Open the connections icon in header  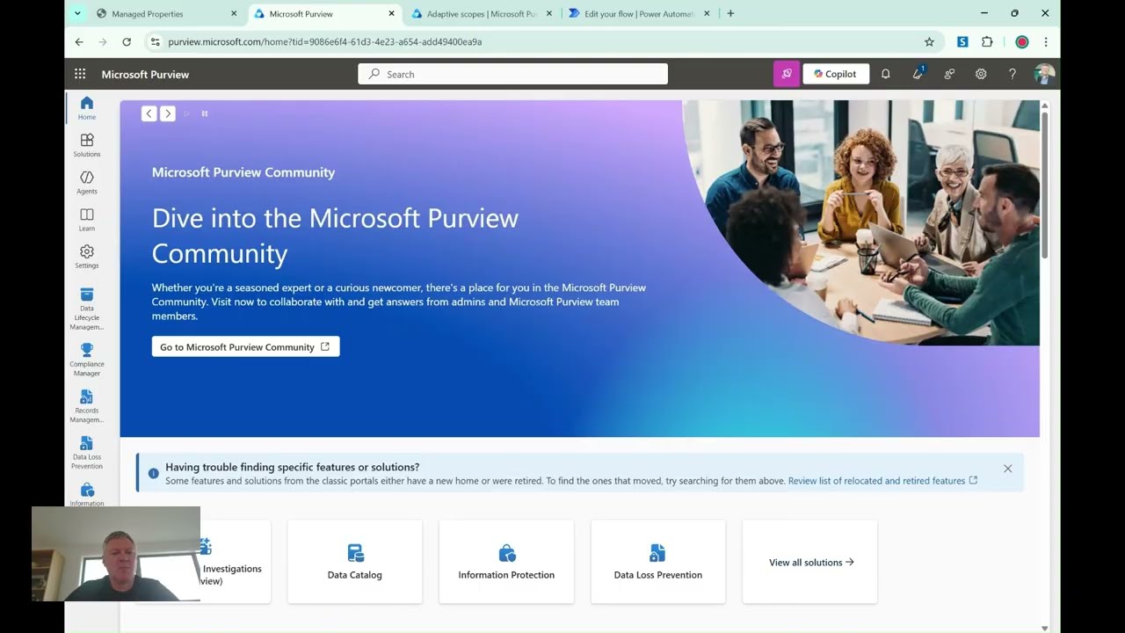tap(949, 75)
